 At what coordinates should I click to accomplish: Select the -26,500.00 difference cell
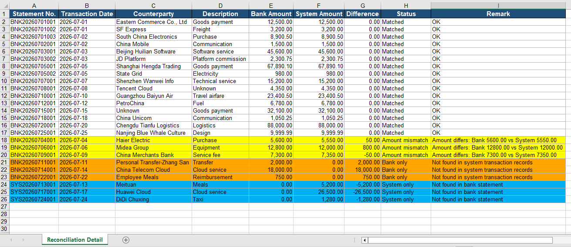[x=363, y=192]
